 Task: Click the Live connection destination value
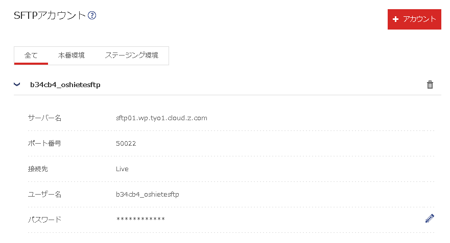122,169
